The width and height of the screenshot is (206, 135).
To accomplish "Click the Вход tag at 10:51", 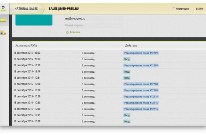I will [x=127, y=78].
